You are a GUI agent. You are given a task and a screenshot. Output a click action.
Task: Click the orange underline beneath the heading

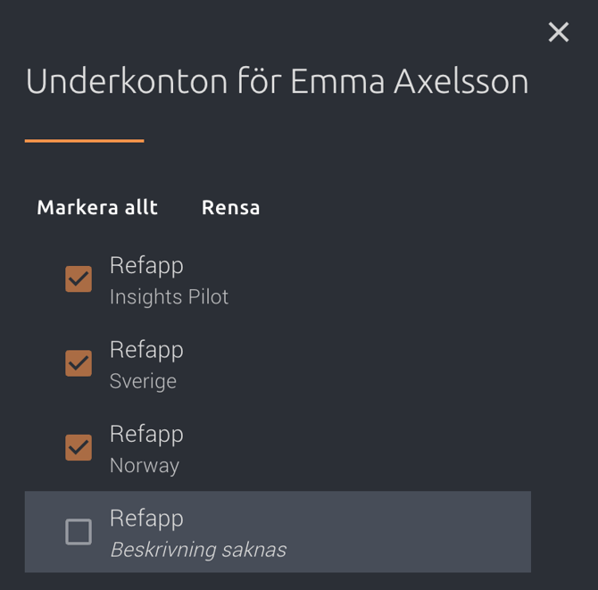coord(84,141)
